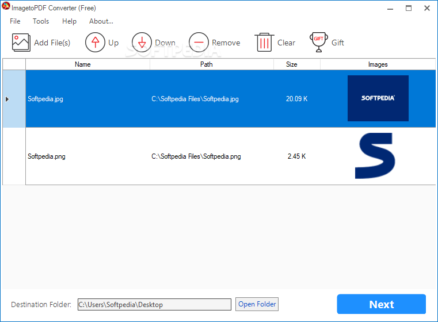438x322 pixels.
Task: Click the Clear trash can icon
Action: pyautogui.click(x=264, y=43)
